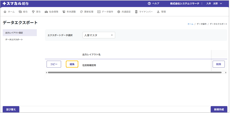Delete the 住民税確認用 layout
230x113 pixels.
[x=219, y=64]
